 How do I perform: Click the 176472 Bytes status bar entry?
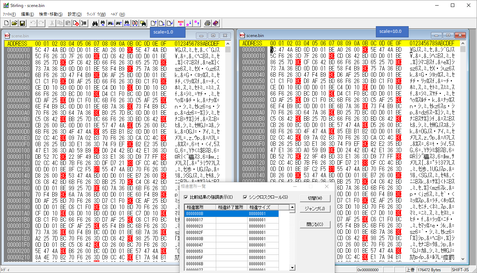click(x=433, y=270)
